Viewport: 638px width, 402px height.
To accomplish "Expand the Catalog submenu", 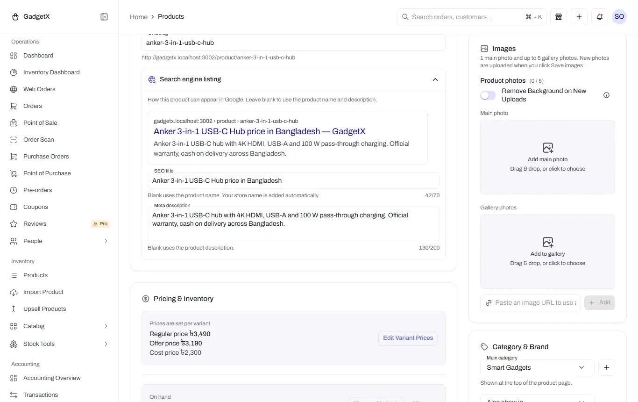I will pyautogui.click(x=59, y=326).
